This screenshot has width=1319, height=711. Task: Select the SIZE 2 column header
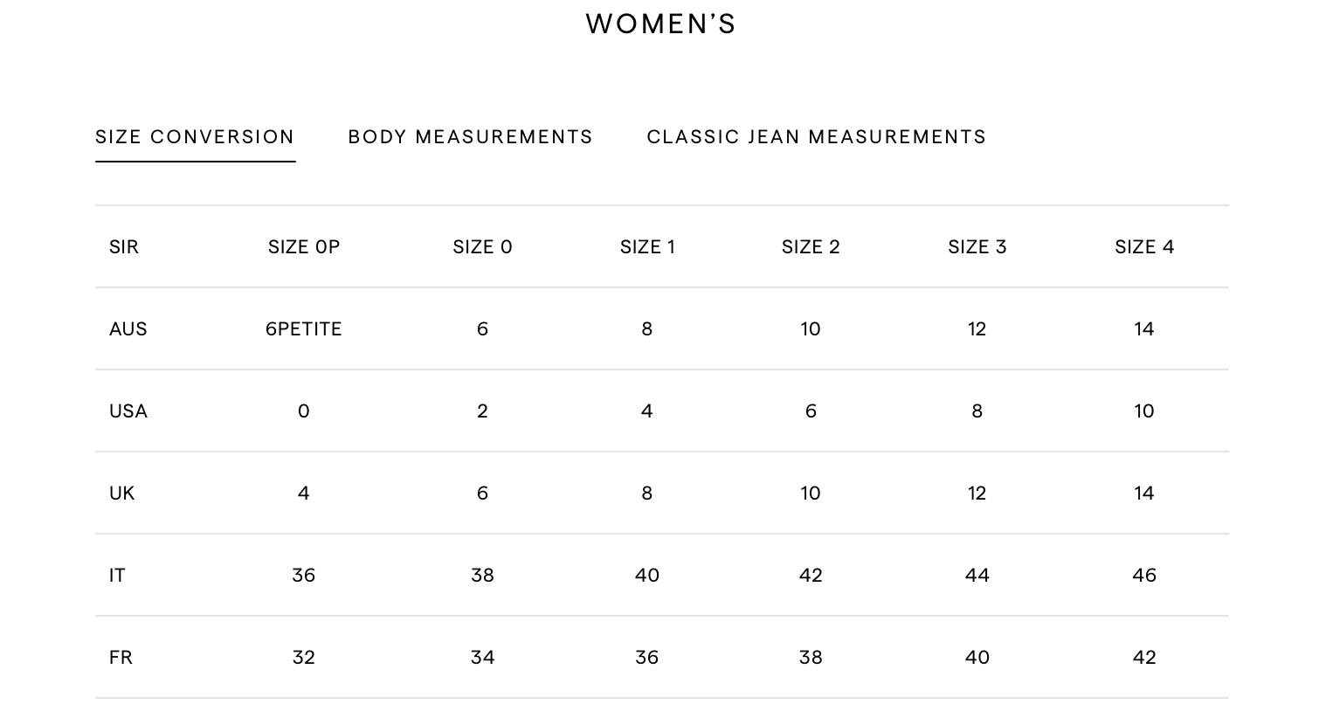[x=811, y=247]
